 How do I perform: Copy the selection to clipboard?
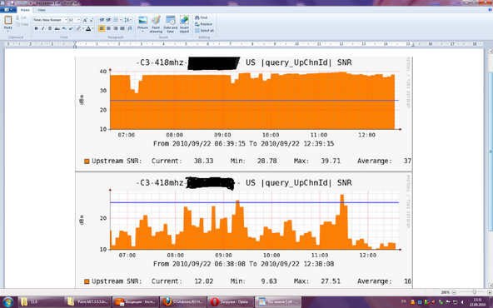(22, 24)
